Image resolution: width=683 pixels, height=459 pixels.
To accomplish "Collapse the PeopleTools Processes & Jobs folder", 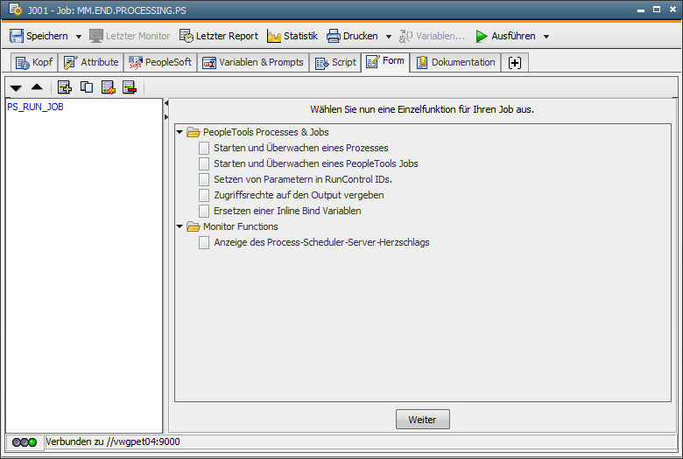I will (x=180, y=132).
